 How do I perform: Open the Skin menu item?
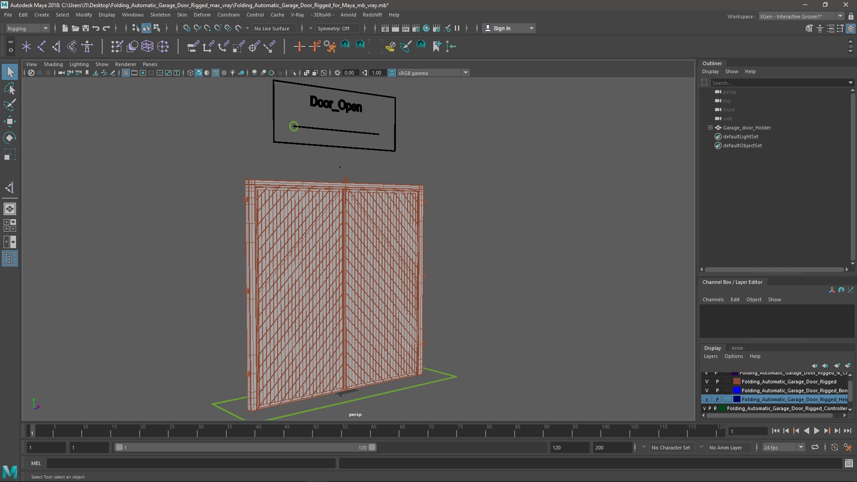(181, 14)
